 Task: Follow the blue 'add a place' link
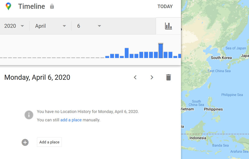pyautogui.click(x=71, y=120)
